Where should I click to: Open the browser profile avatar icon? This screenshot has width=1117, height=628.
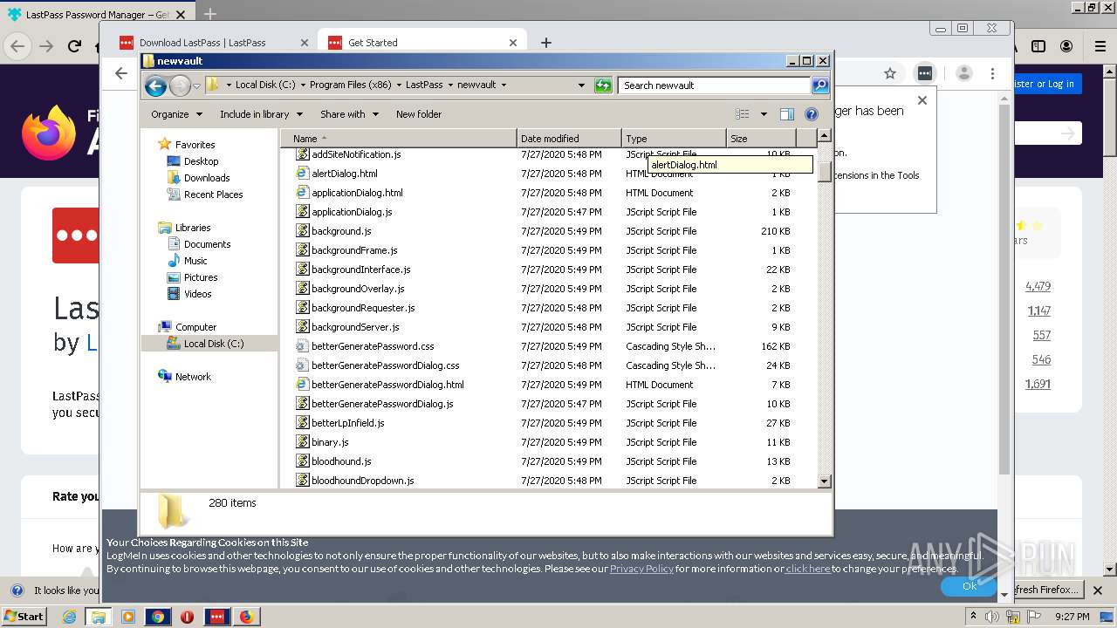pyautogui.click(x=963, y=74)
